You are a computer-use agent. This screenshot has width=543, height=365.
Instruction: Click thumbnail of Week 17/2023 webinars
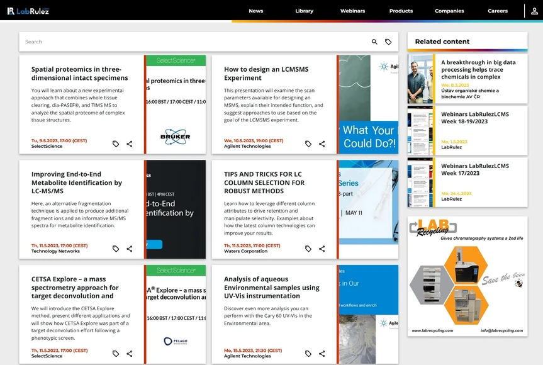[x=420, y=182]
